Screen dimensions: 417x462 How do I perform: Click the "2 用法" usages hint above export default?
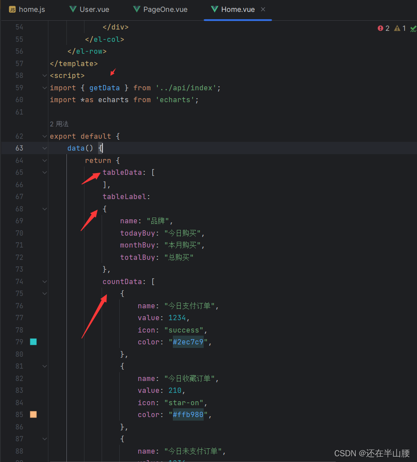tap(59, 124)
